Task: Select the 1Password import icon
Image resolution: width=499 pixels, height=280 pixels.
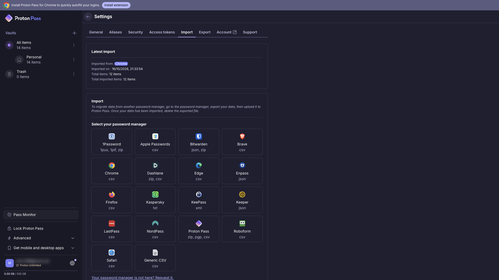Action: click(111, 136)
